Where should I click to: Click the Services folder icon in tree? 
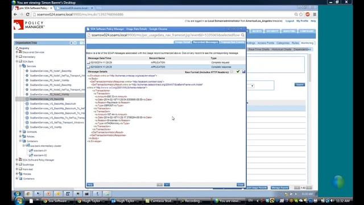click(24, 66)
